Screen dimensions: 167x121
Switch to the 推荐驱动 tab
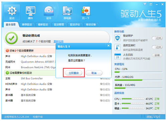(x=27, y=25)
